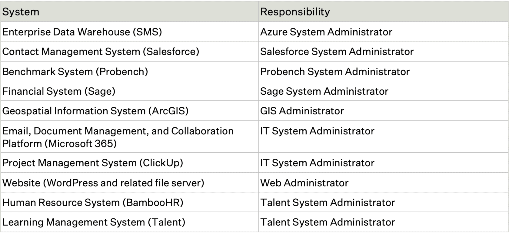Click the Financial System (Sage) cell
Image resolution: width=509 pixels, height=233 pixels.
[x=59, y=91]
